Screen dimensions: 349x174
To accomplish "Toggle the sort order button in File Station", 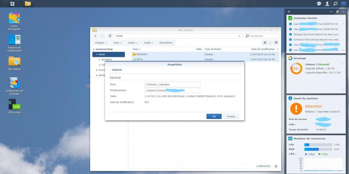I will tap(276, 43).
